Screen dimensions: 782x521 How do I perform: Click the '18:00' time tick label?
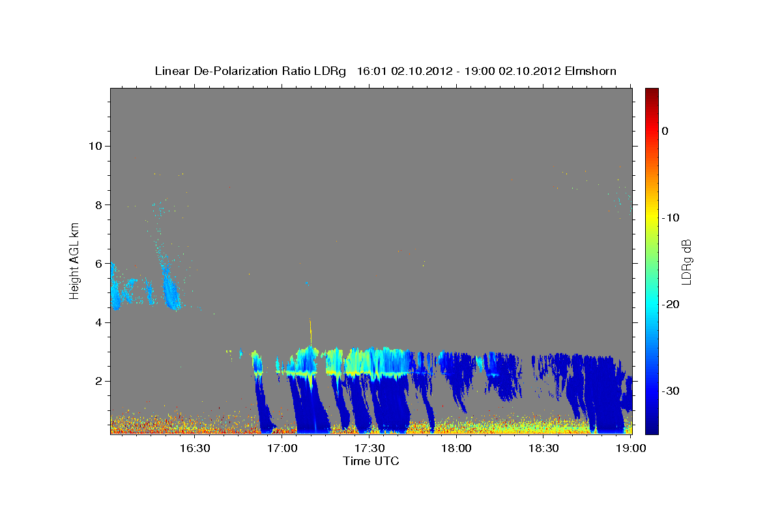[x=456, y=449]
